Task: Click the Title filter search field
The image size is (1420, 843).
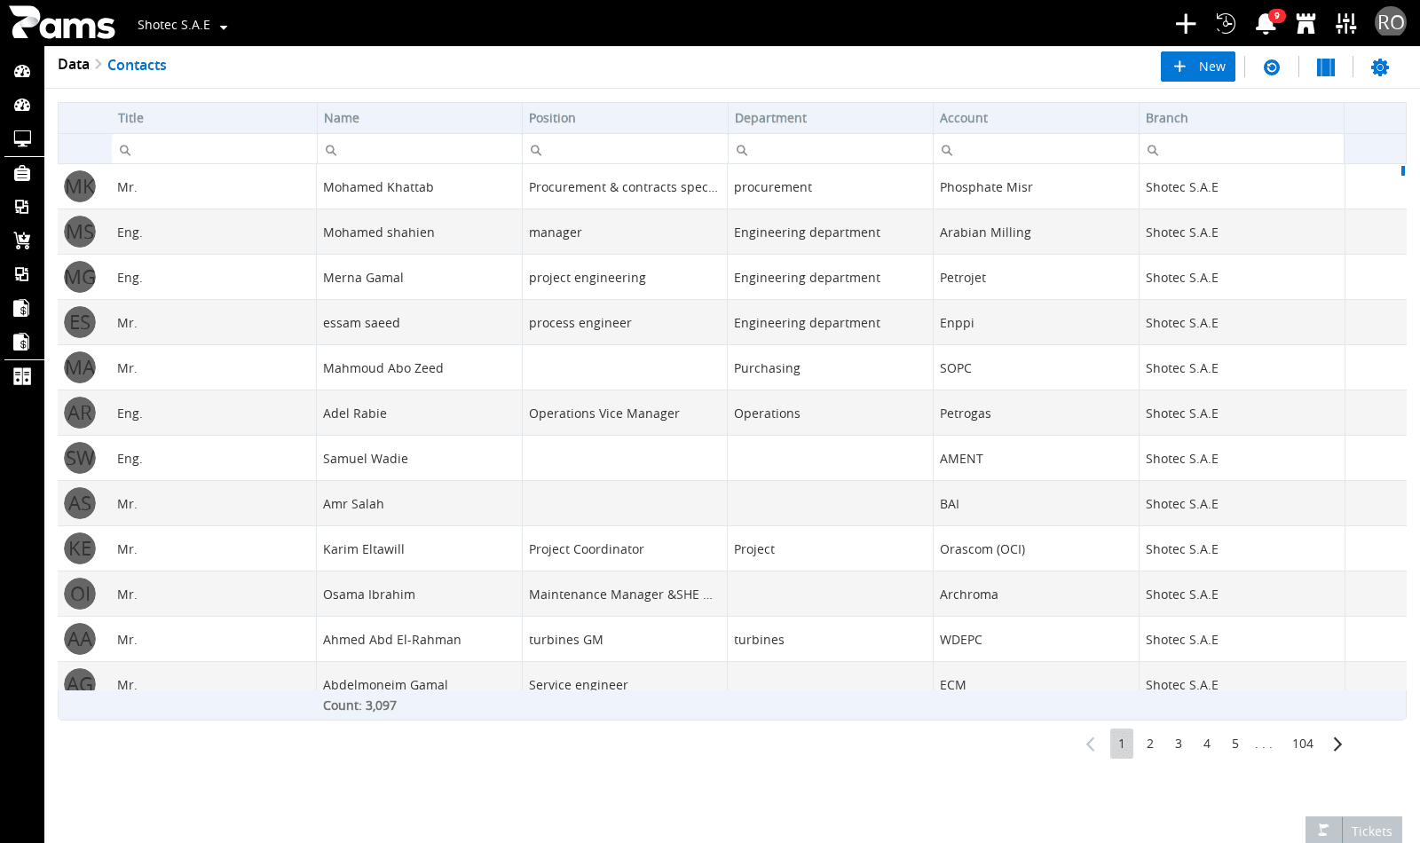Action: click(x=214, y=149)
